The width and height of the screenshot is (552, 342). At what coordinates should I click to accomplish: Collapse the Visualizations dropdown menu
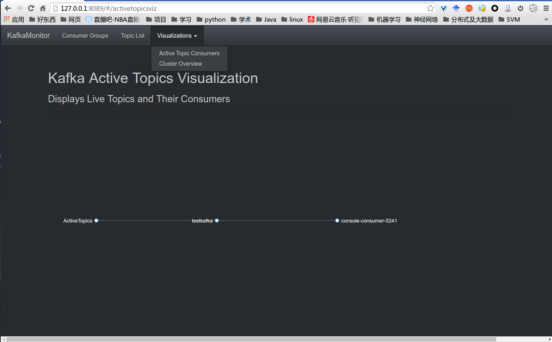tap(177, 36)
